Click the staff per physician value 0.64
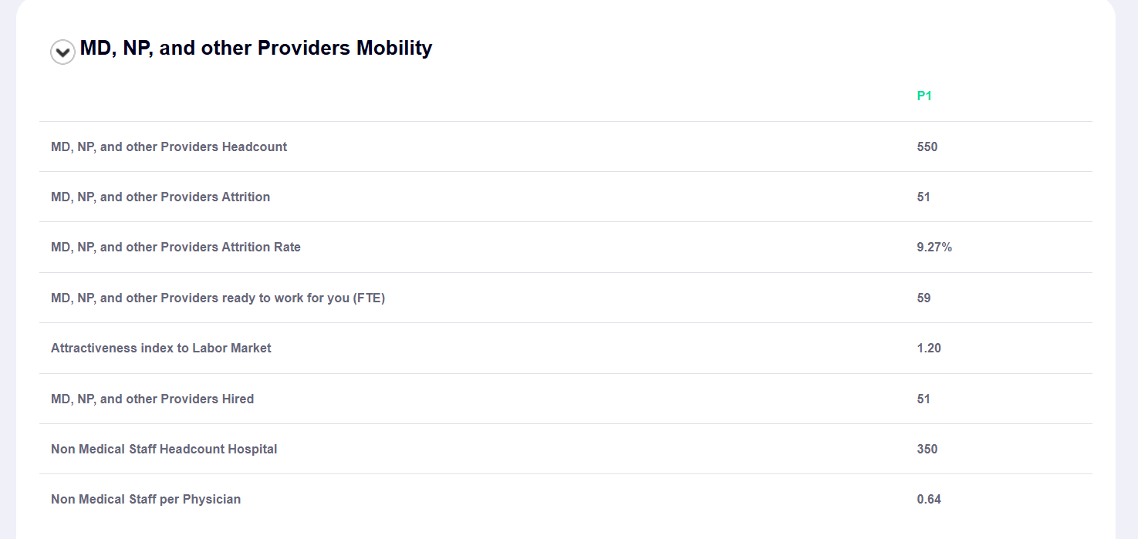Image resolution: width=1138 pixels, height=539 pixels. 929,499
